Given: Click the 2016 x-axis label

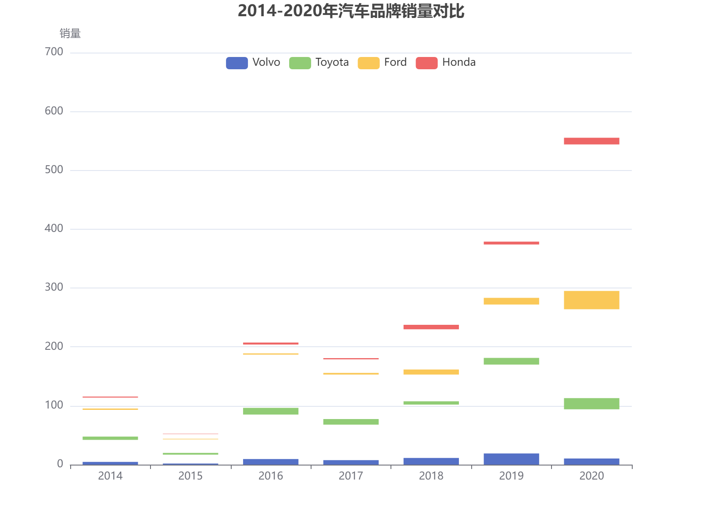Looking at the screenshot, I should 271,476.
